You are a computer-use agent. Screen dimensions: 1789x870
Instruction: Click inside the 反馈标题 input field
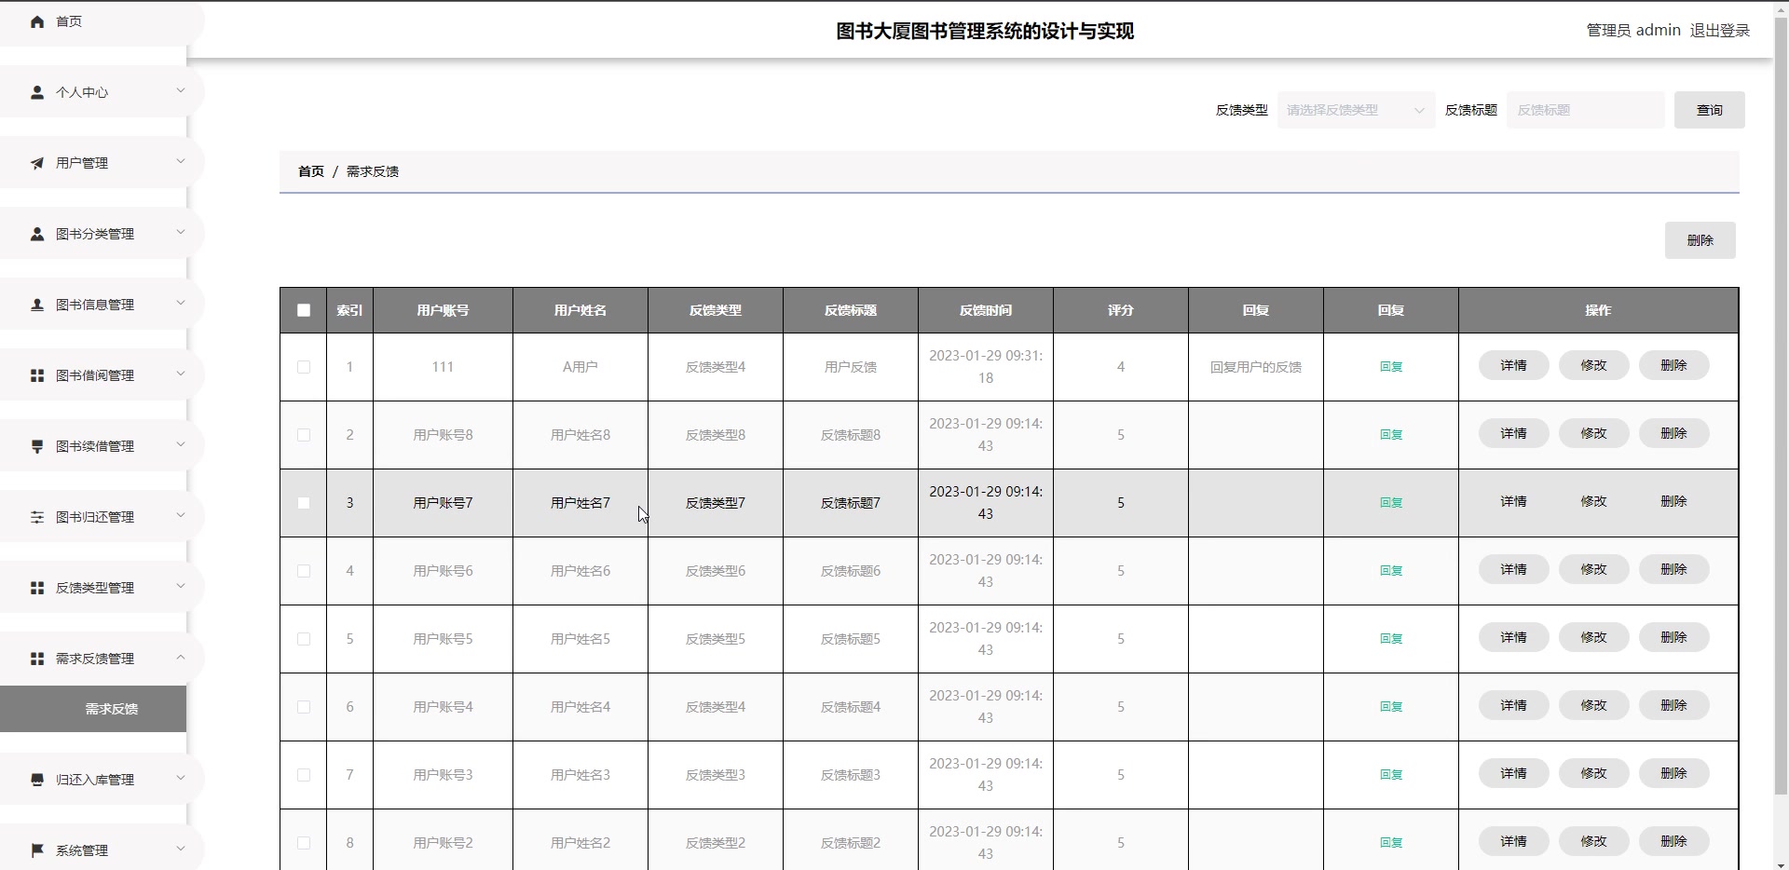(x=1585, y=109)
